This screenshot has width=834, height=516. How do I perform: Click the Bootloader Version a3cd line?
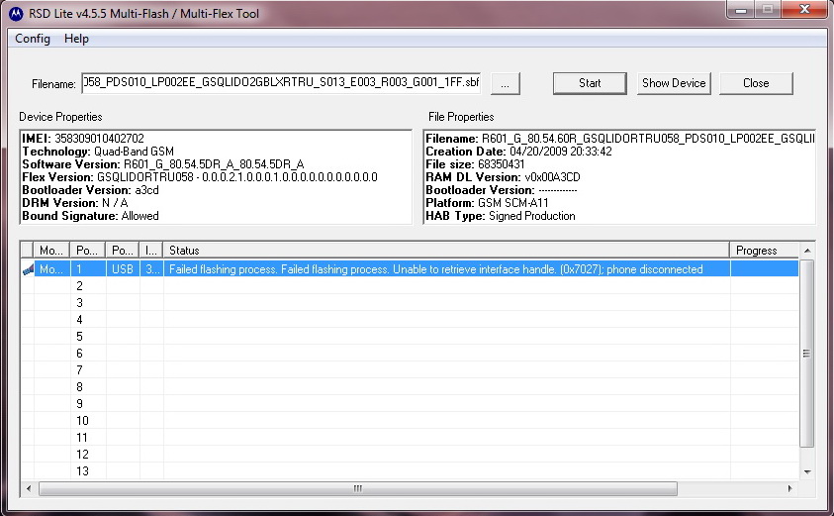(90, 190)
